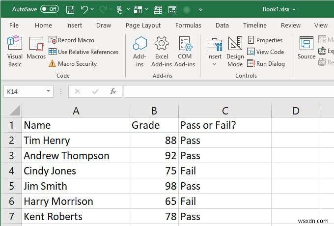Screen dimensions: 334x226
Task: Open the XML Source pane
Action: [306, 48]
